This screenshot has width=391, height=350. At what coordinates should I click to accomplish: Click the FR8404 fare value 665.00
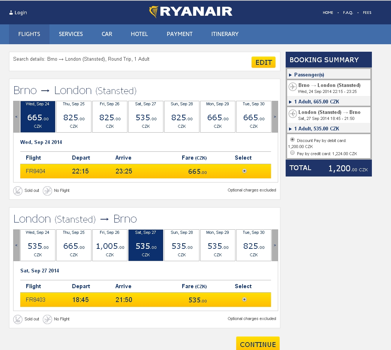coord(198,172)
